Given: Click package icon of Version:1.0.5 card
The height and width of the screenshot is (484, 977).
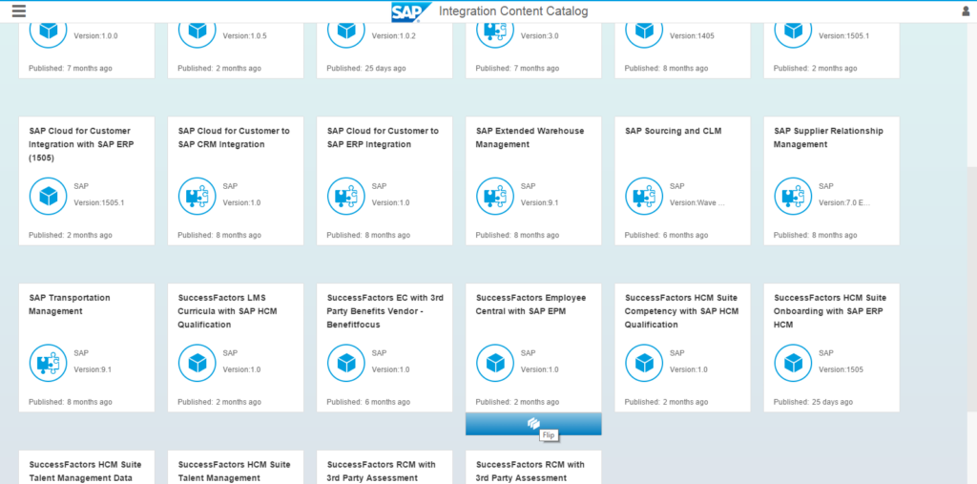Looking at the screenshot, I should click(197, 32).
